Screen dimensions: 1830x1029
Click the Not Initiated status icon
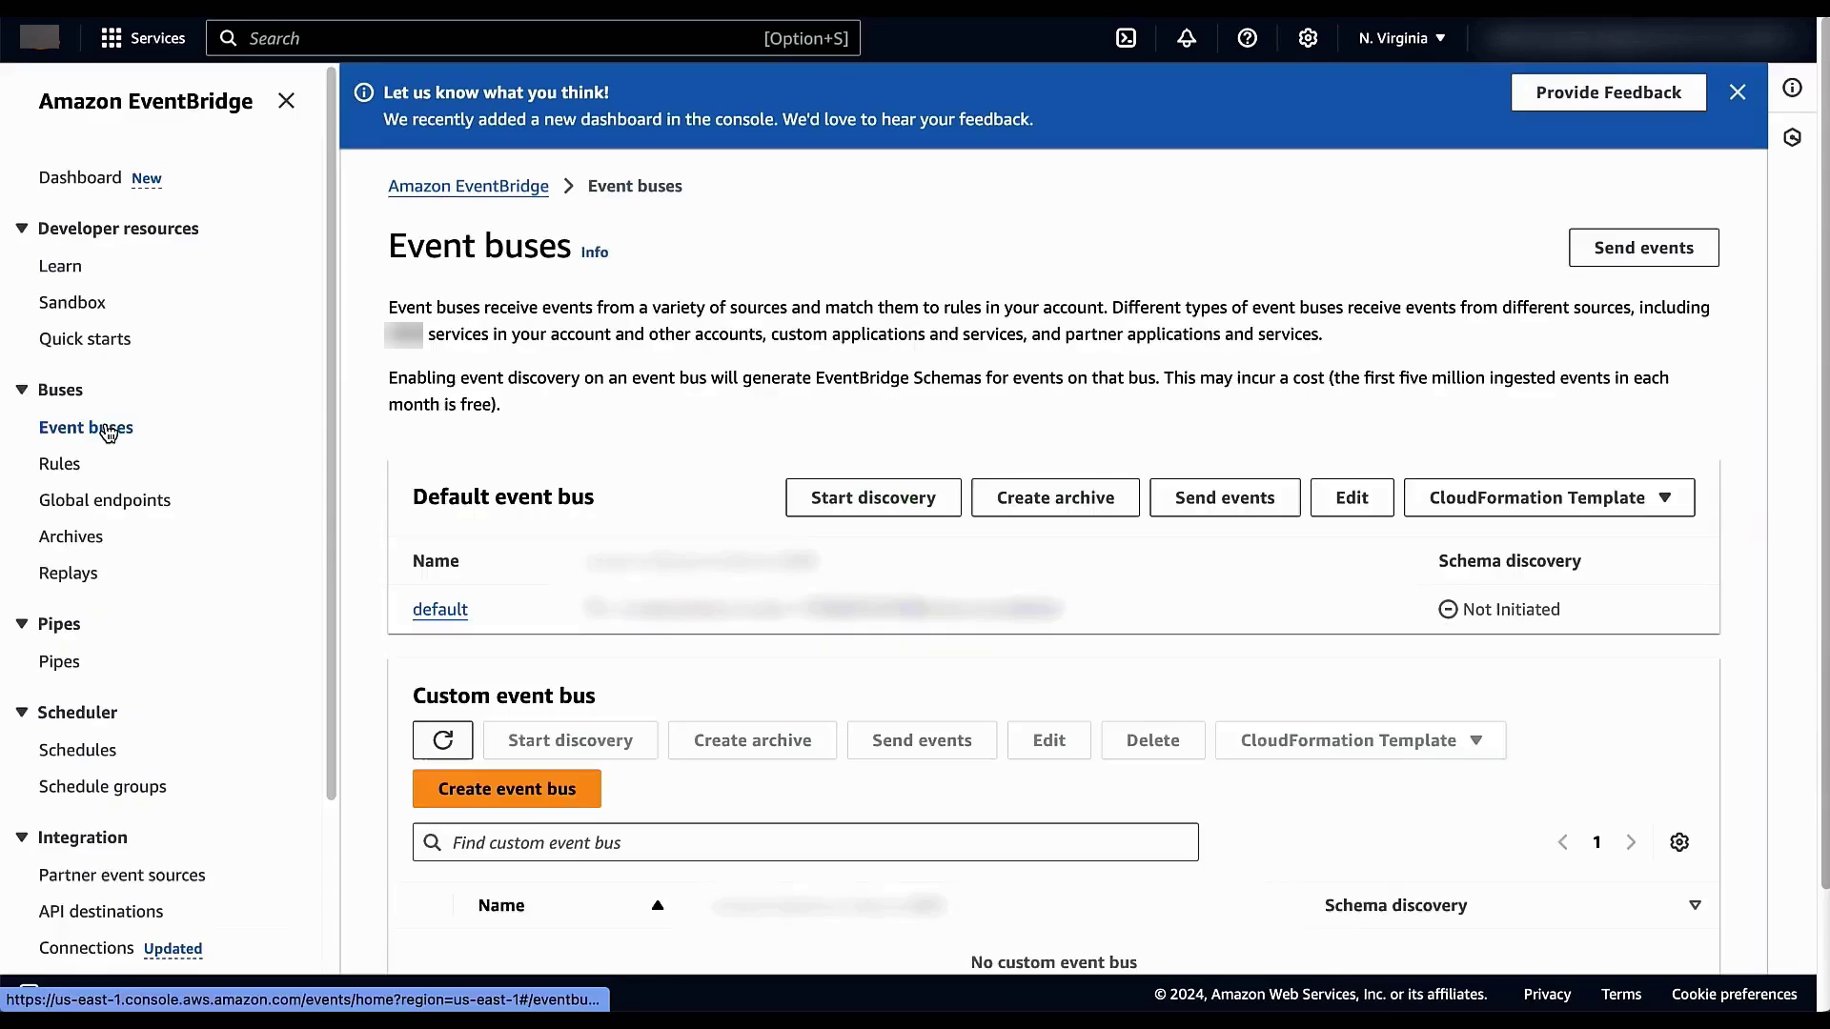coord(1448,609)
